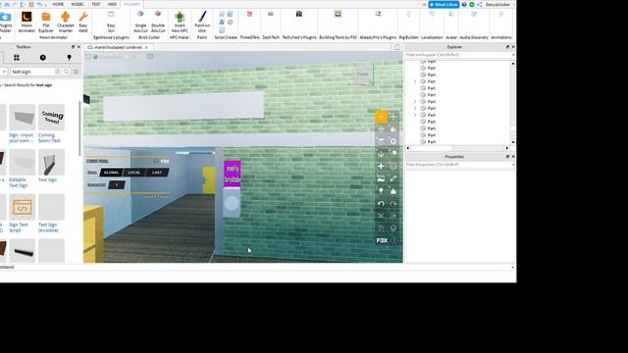628x353 pixels.
Task: Use Double Axis Cut tool
Action: tap(158, 23)
